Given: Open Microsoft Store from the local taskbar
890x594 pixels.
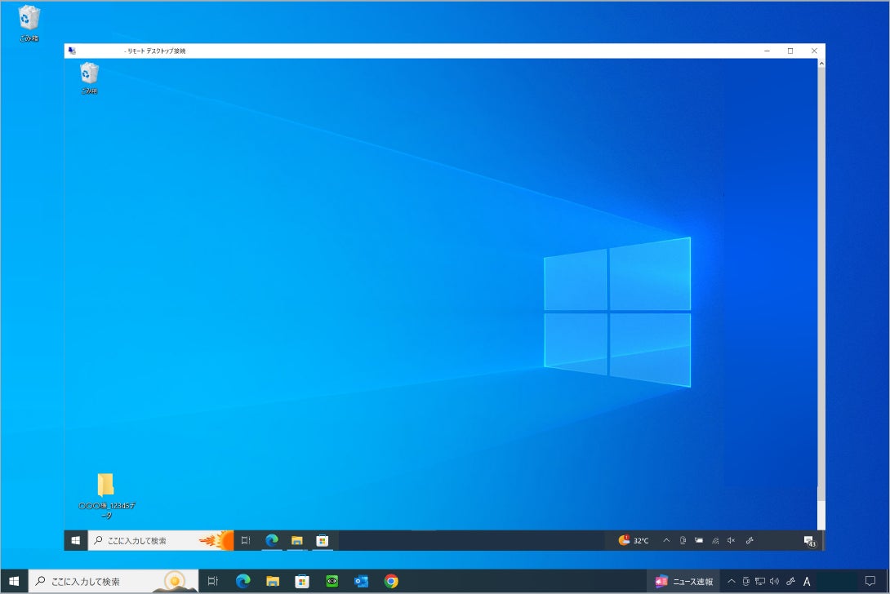Looking at the screenshot, I should [302, 582].
